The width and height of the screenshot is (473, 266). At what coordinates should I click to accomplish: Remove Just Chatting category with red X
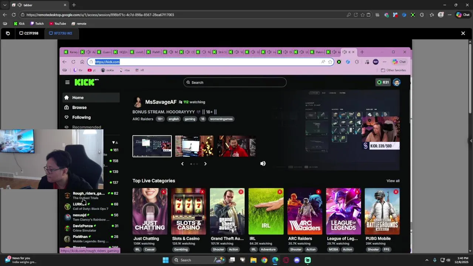click(163, 192)
